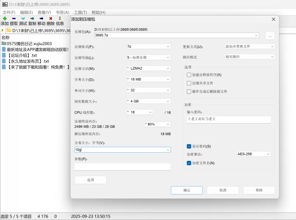Click the Info toolbar icon
This screenshot has height=220, width=296.
(60, 18)
